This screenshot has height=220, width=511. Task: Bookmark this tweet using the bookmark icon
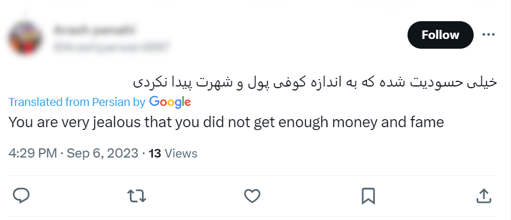point(368,196)
